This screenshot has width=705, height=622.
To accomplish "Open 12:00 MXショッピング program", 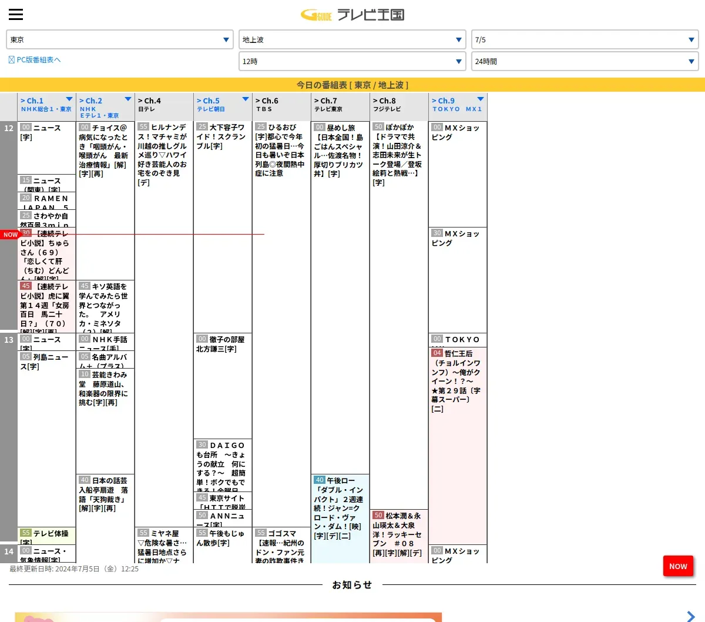I will point(458,175).
